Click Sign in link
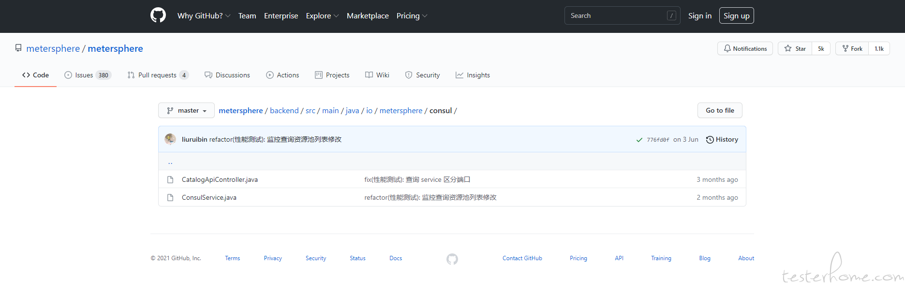Viewport: 905px width, 295px height. click(x=700, y=16)
